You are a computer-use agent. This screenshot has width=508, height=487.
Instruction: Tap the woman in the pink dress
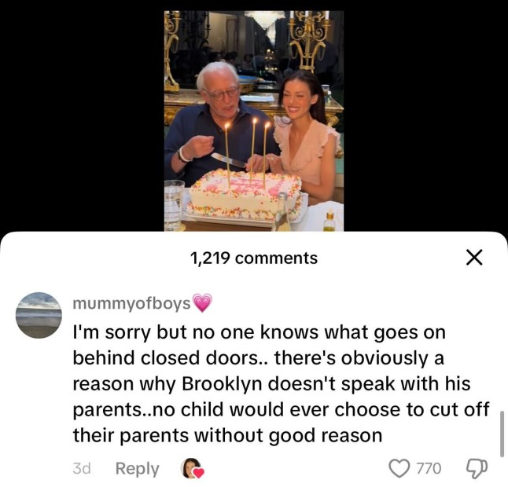tap(304, 136)
